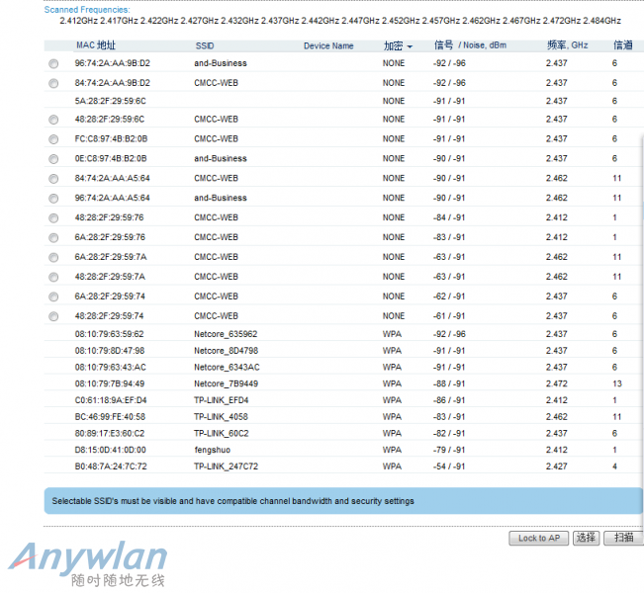Select radio button for MAC 84:74:2A:AA:9B:D2
This screenshot has height=593, width=644.
pos(53,83)
